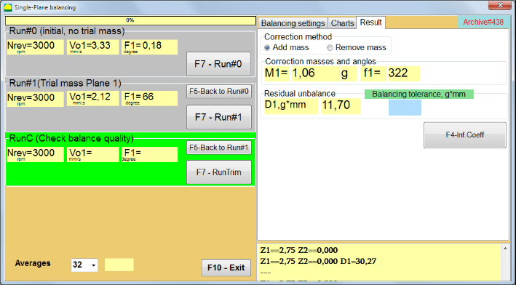Screen dimensions: 516x285
Task: Click the 0% progress bar
Action: pyautogui.click(x=130, y=20)
